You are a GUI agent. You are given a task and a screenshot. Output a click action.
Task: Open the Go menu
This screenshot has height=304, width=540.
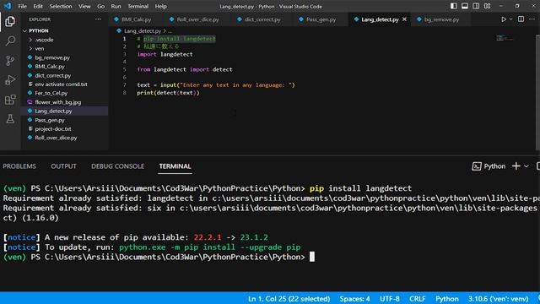pos(100,6)
